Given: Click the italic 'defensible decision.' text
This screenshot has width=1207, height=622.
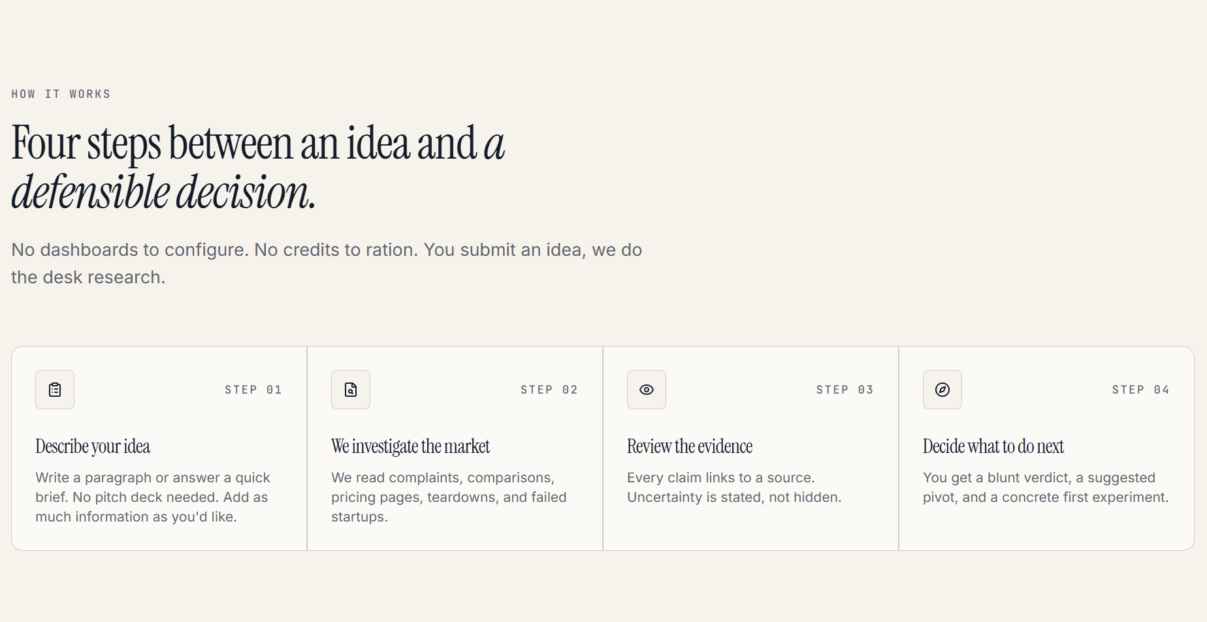Looking at the screenshot, I should 163,193.
